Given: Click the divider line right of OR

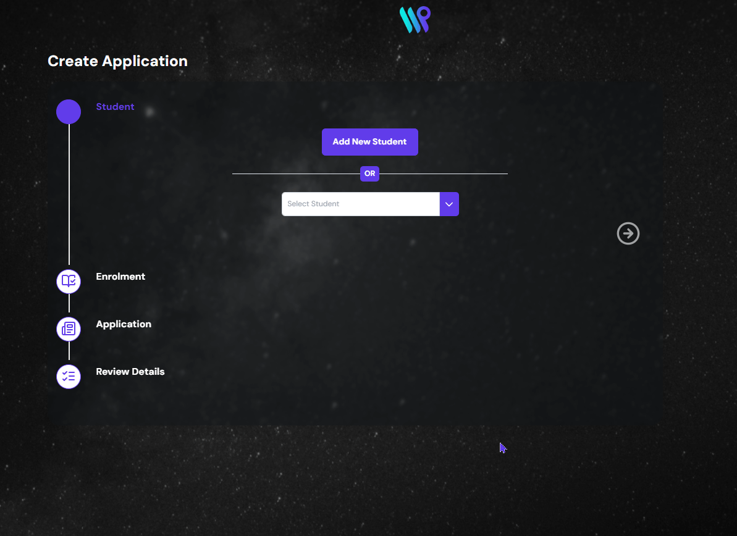Looking at the screenshot, I should [x=443, y=174].
